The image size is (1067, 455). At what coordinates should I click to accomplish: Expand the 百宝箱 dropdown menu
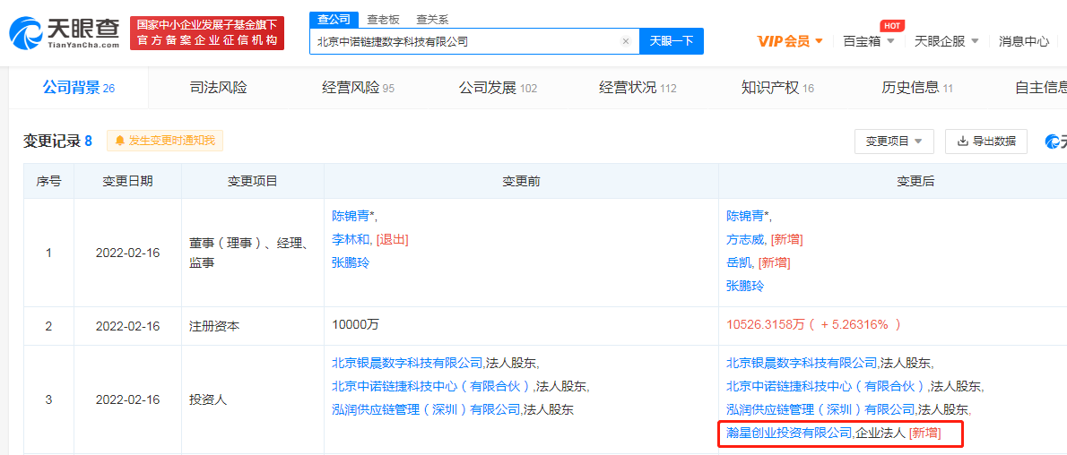point(868,41)
